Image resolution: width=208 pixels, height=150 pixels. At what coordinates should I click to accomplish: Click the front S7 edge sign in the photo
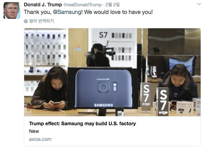click(163, 102)
